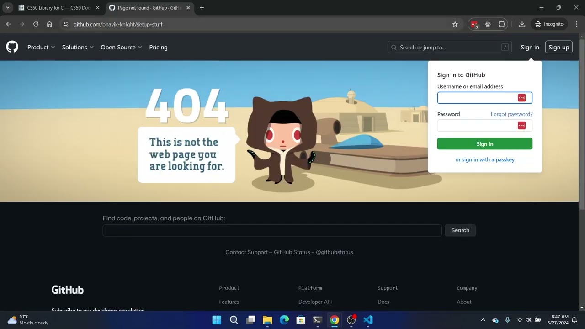Switch to CS50 Library for C tab
The width and height of the screenshot is (585, 329).
pos(58,8)
